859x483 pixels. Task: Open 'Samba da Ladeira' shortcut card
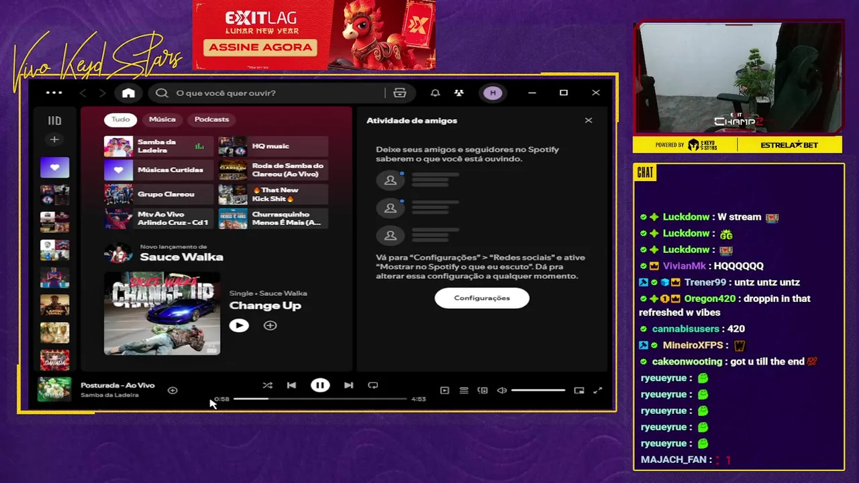(x=158, y=146)
